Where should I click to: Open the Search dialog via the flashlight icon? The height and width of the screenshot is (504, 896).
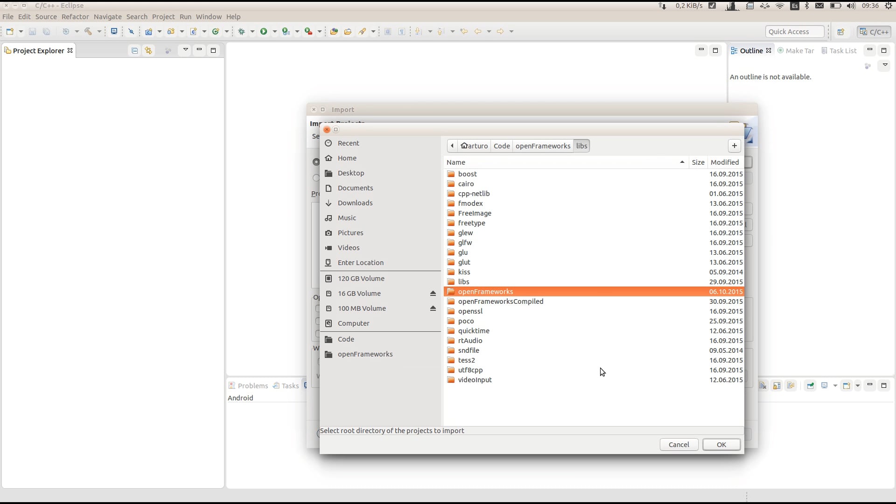tap(363, 31)
